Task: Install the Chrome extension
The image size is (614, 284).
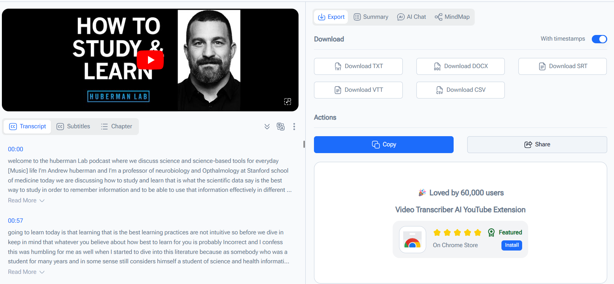Action: point(512,245)
